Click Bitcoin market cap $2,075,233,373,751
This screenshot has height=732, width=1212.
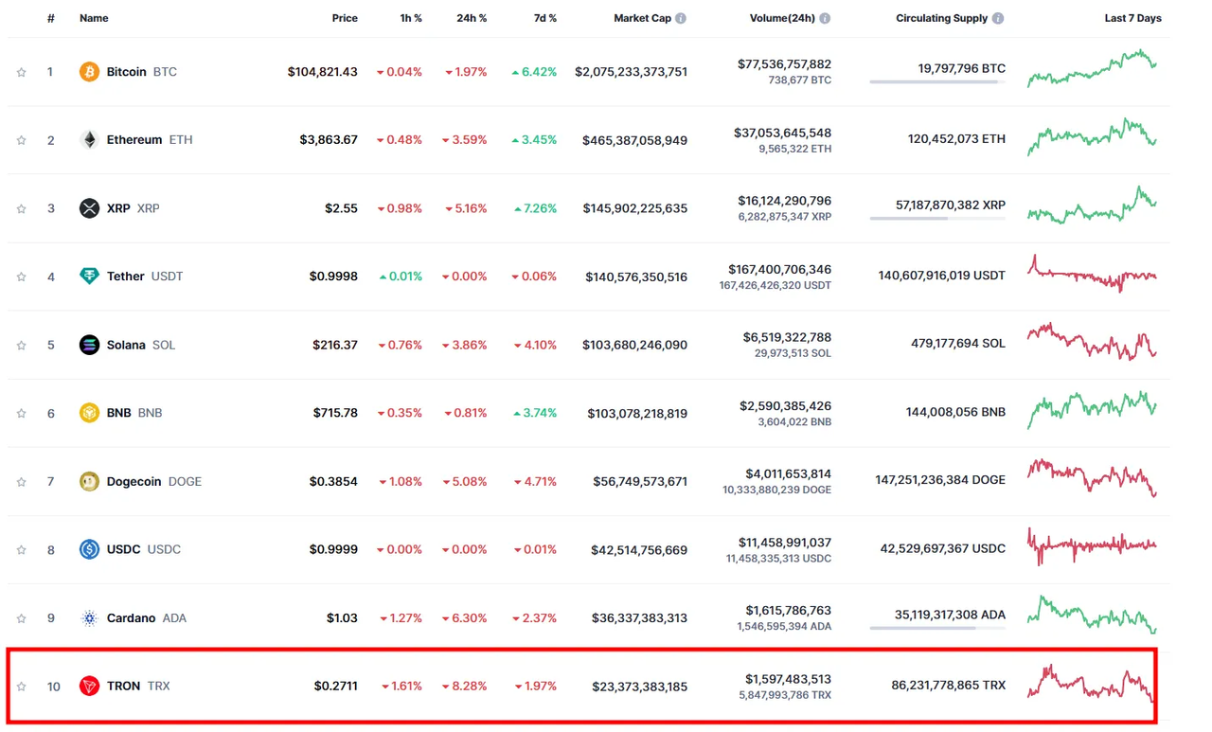point(632,72)
